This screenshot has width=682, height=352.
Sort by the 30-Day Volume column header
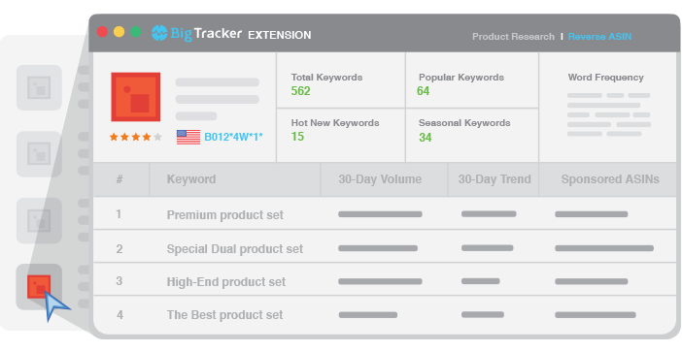[x=380, y=179]
